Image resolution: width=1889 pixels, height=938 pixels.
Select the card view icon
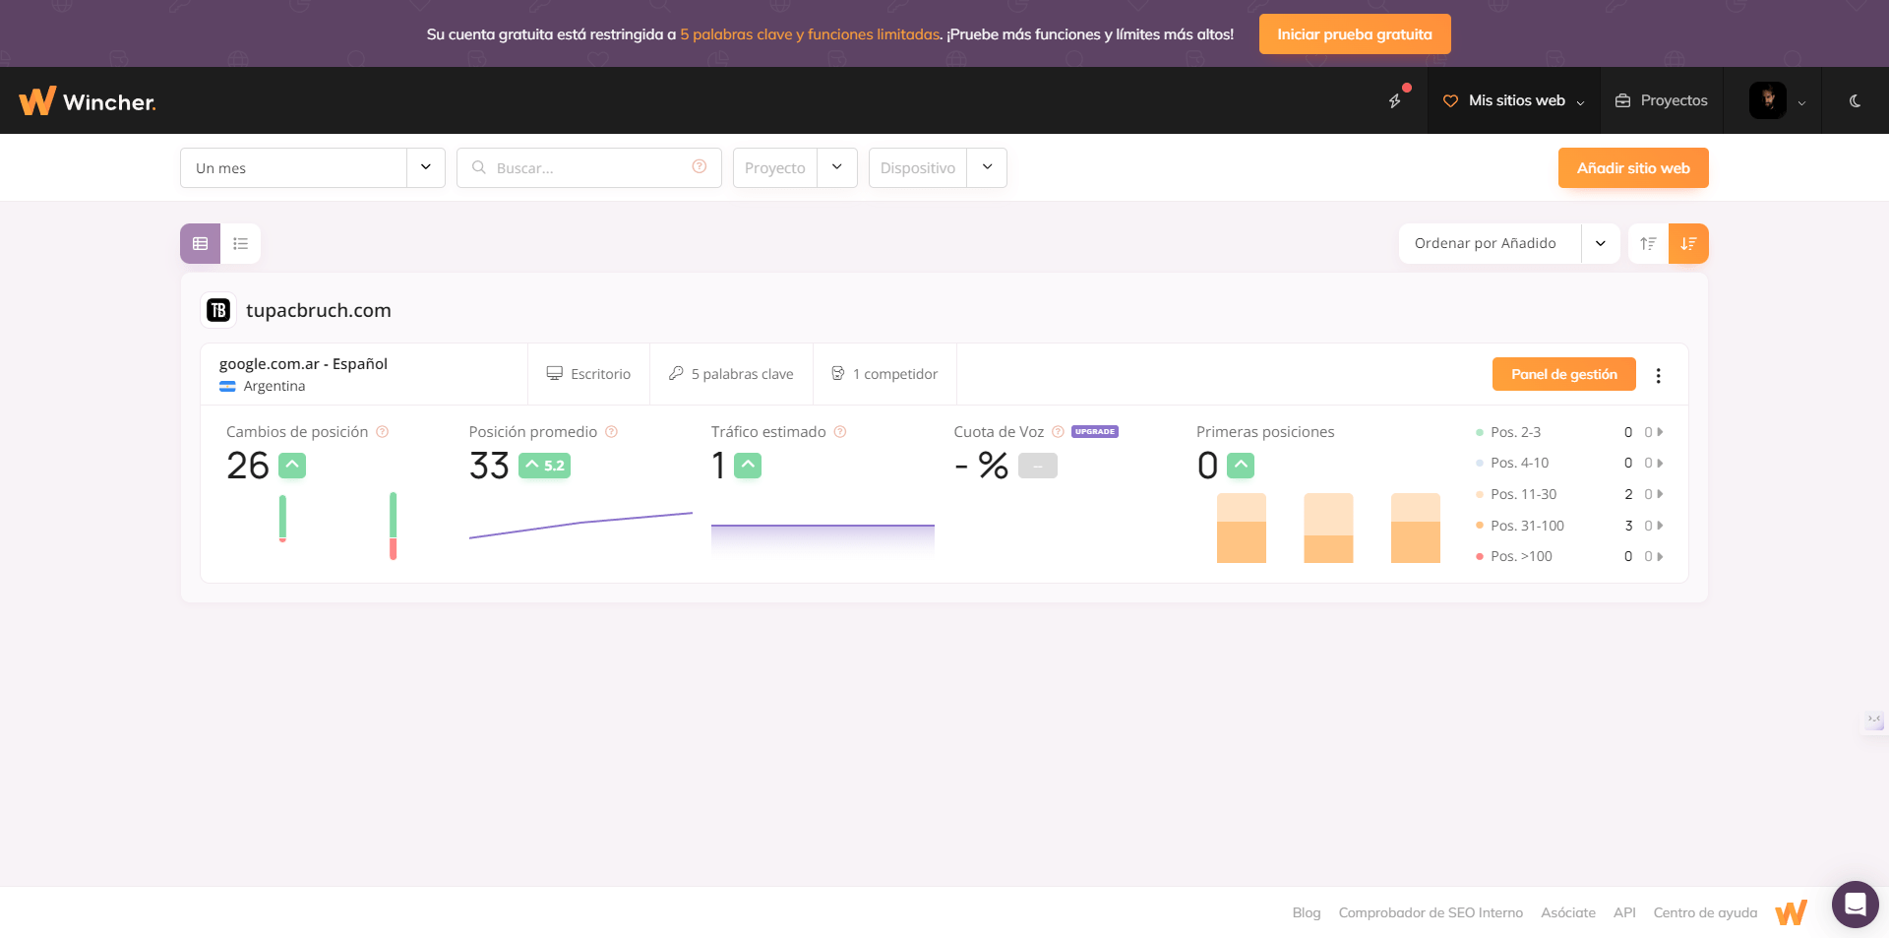[x=200, y=243]
